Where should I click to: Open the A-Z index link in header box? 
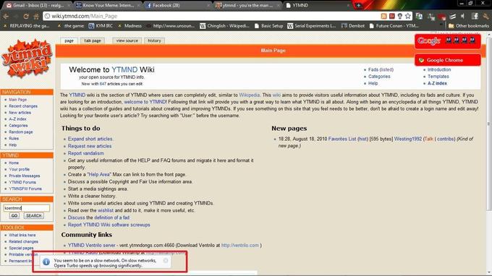click(437, 83)
